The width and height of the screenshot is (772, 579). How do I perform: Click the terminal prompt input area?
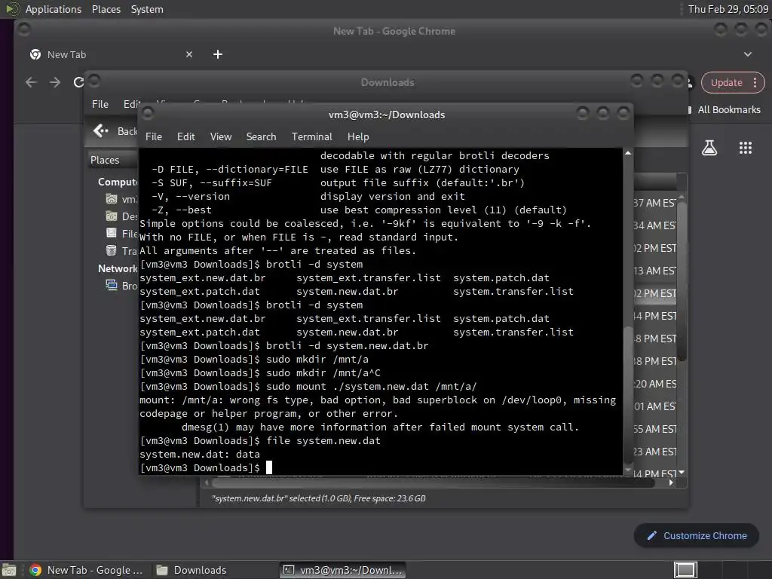[x=269, y=467]
